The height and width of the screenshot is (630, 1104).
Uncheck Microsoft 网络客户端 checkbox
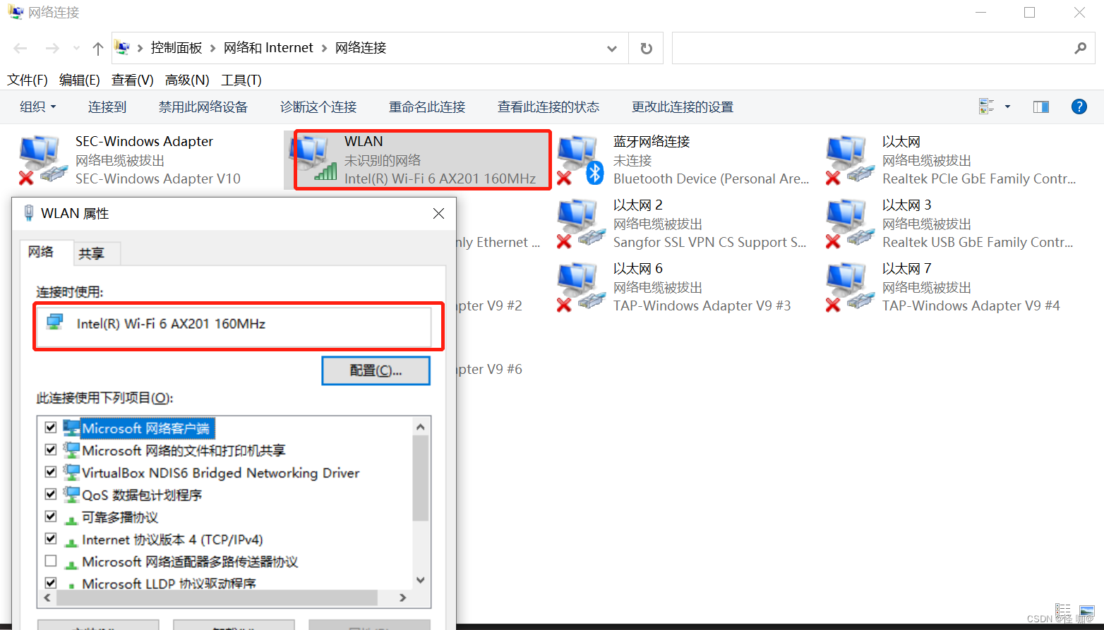[x=51, y=428]
